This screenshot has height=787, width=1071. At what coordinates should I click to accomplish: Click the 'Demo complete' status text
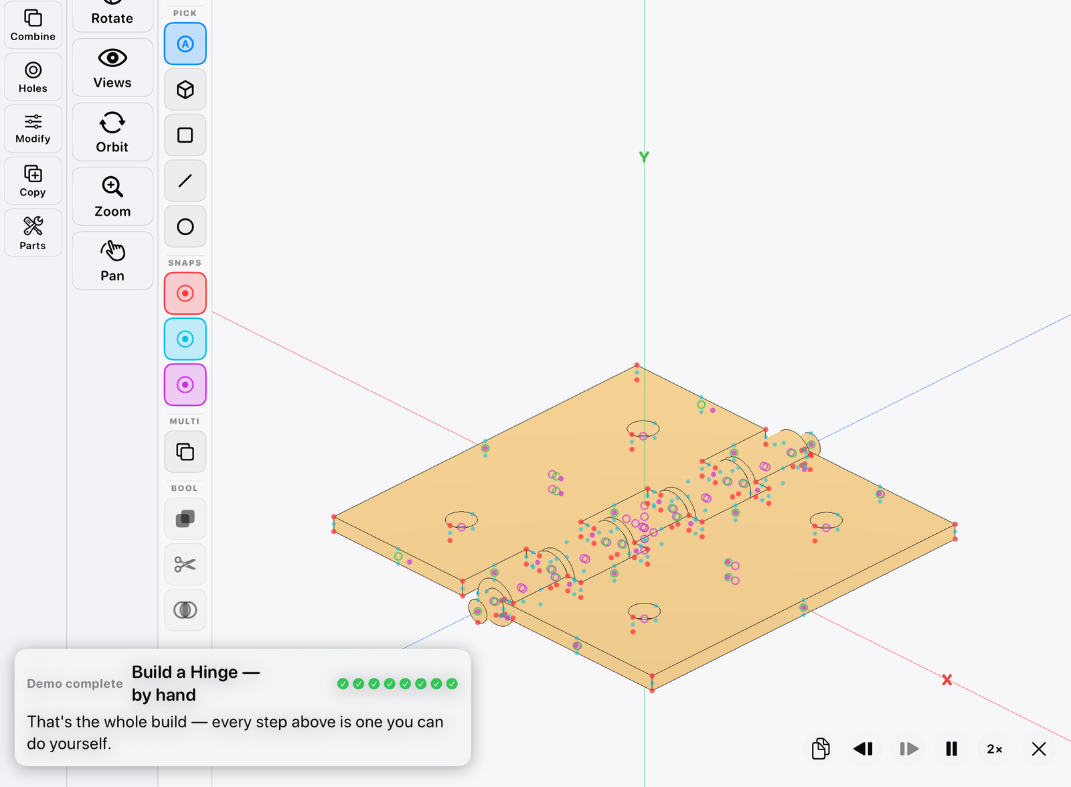click(75, 684)
